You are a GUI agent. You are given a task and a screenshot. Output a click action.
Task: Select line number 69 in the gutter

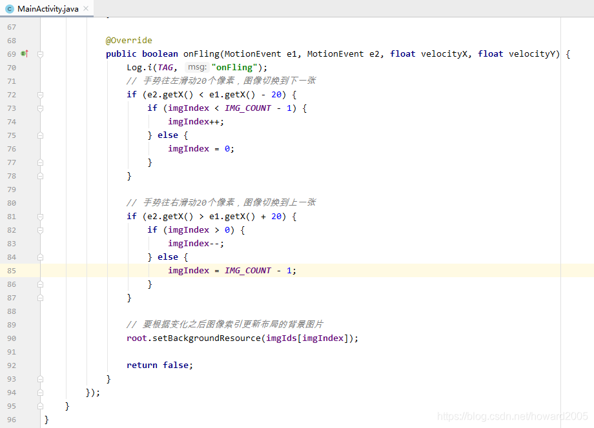(12, 54)
